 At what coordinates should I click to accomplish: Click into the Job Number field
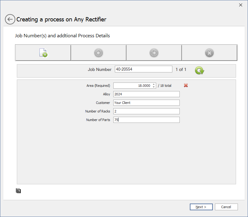(143, 69)
